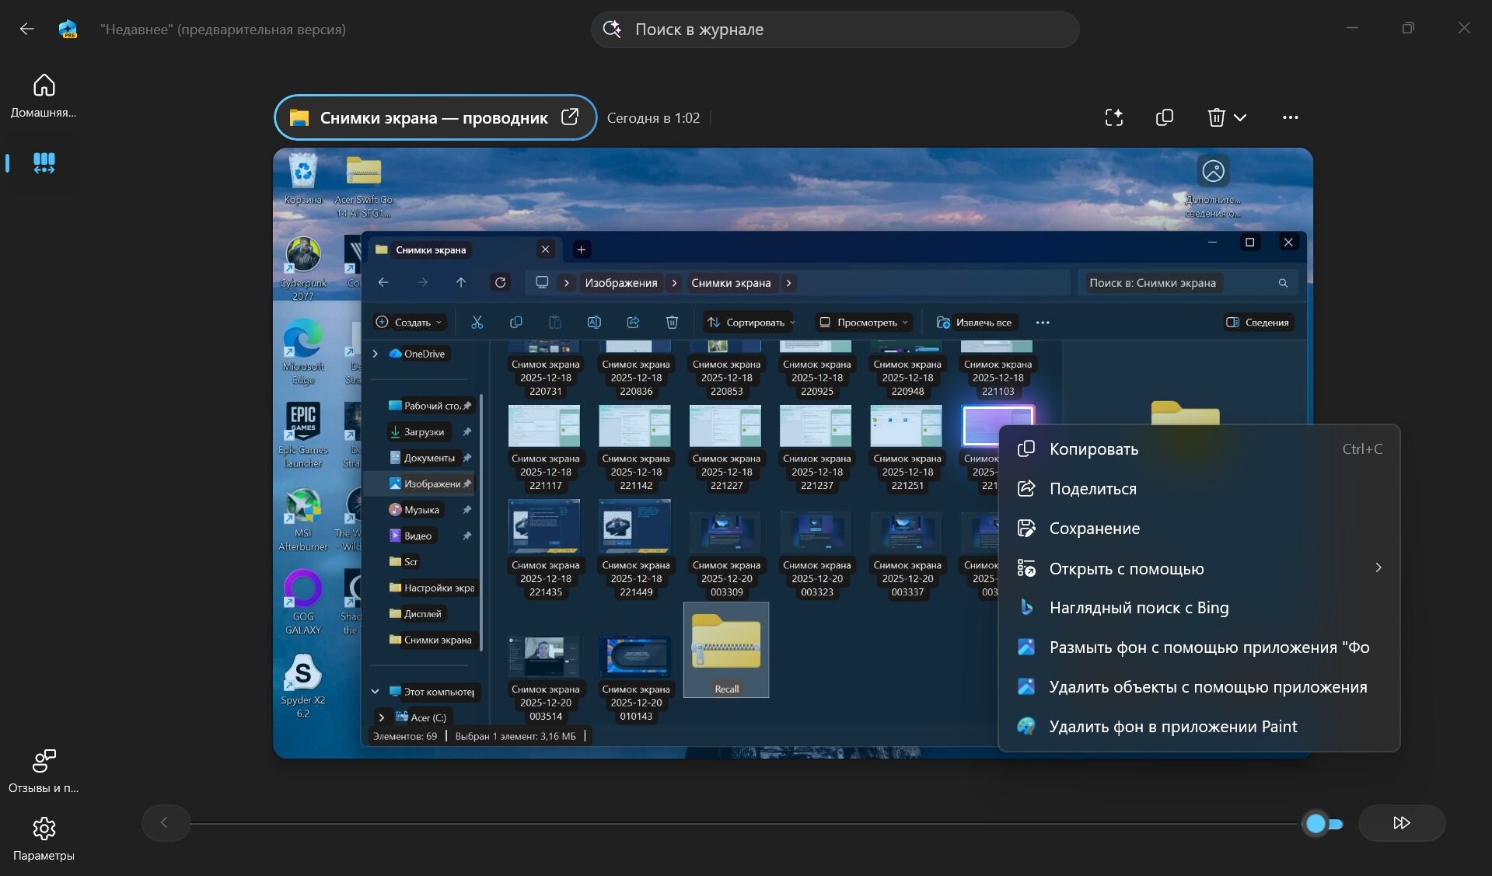The width and height of the screenshot is (1492, 876).
Task: Select 'Удалить фон в приложении Paint'
Action: [1172, 727]
